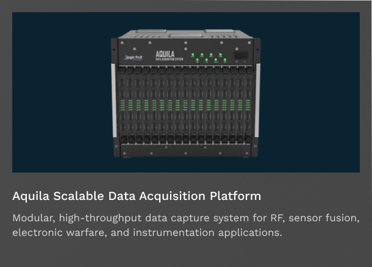Click the green status LED cluster
Screen dimensions: 372x267
(207, 57)
